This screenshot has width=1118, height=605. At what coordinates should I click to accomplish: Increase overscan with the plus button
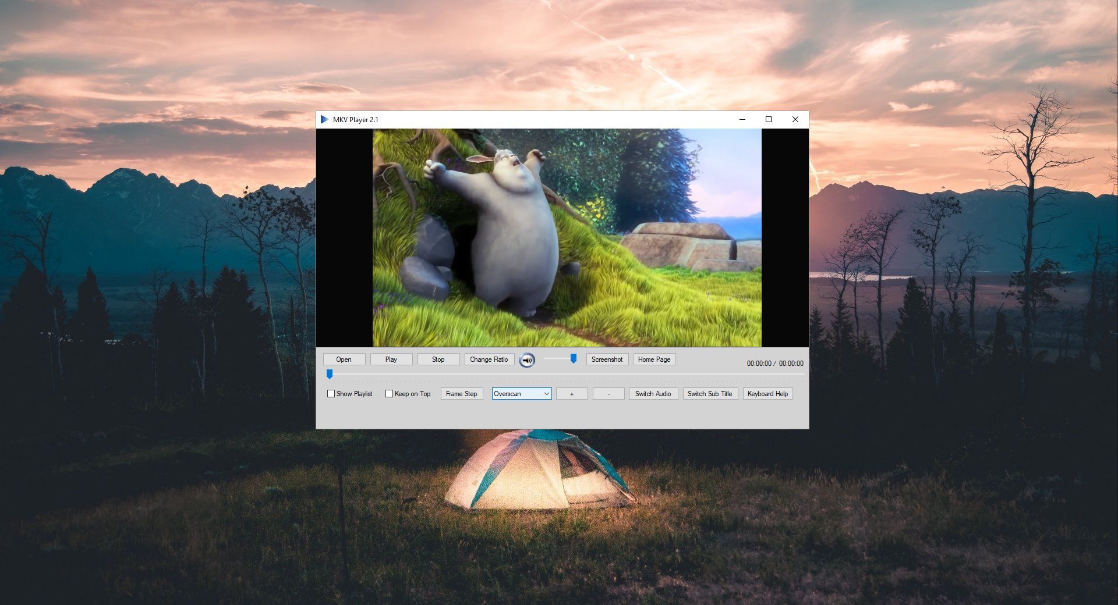571,394
